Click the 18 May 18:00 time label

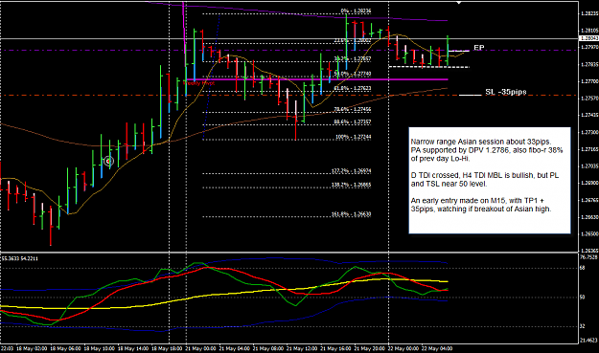click(x=167, y=349)
